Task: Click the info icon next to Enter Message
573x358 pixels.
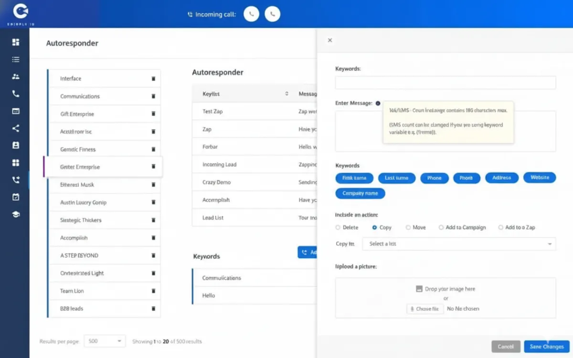Action: tap(378, 103)
